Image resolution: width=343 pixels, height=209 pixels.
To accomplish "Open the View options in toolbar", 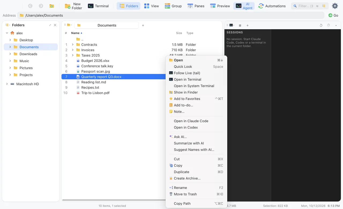I will [x=151, y=6].
